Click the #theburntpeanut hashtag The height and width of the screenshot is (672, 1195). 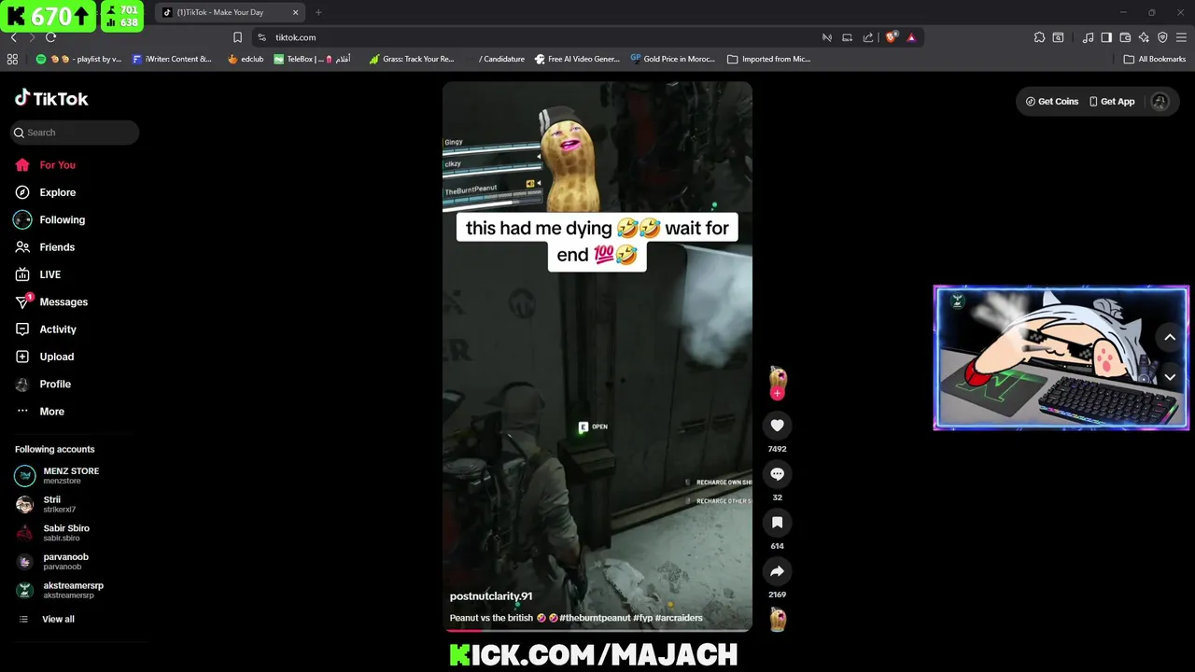point(595,618)
